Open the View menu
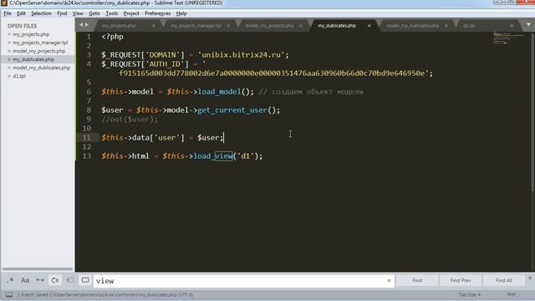 [x=78, y=13]
